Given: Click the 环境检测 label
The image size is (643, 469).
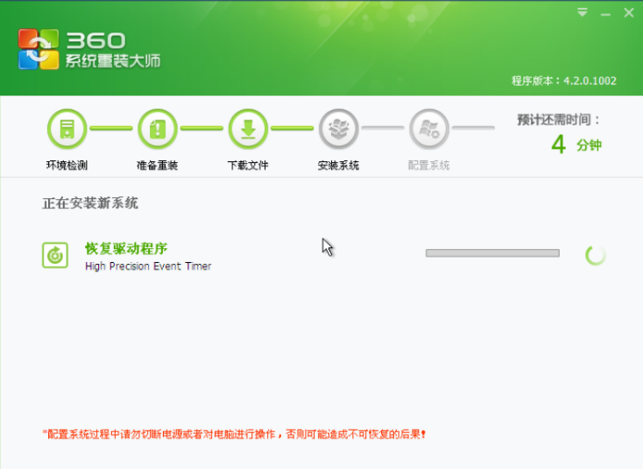Looking at the screenshot, I should click(x=67, y=166).
